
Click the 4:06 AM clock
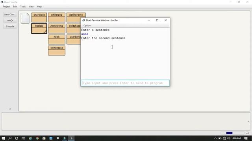[237, 138]
